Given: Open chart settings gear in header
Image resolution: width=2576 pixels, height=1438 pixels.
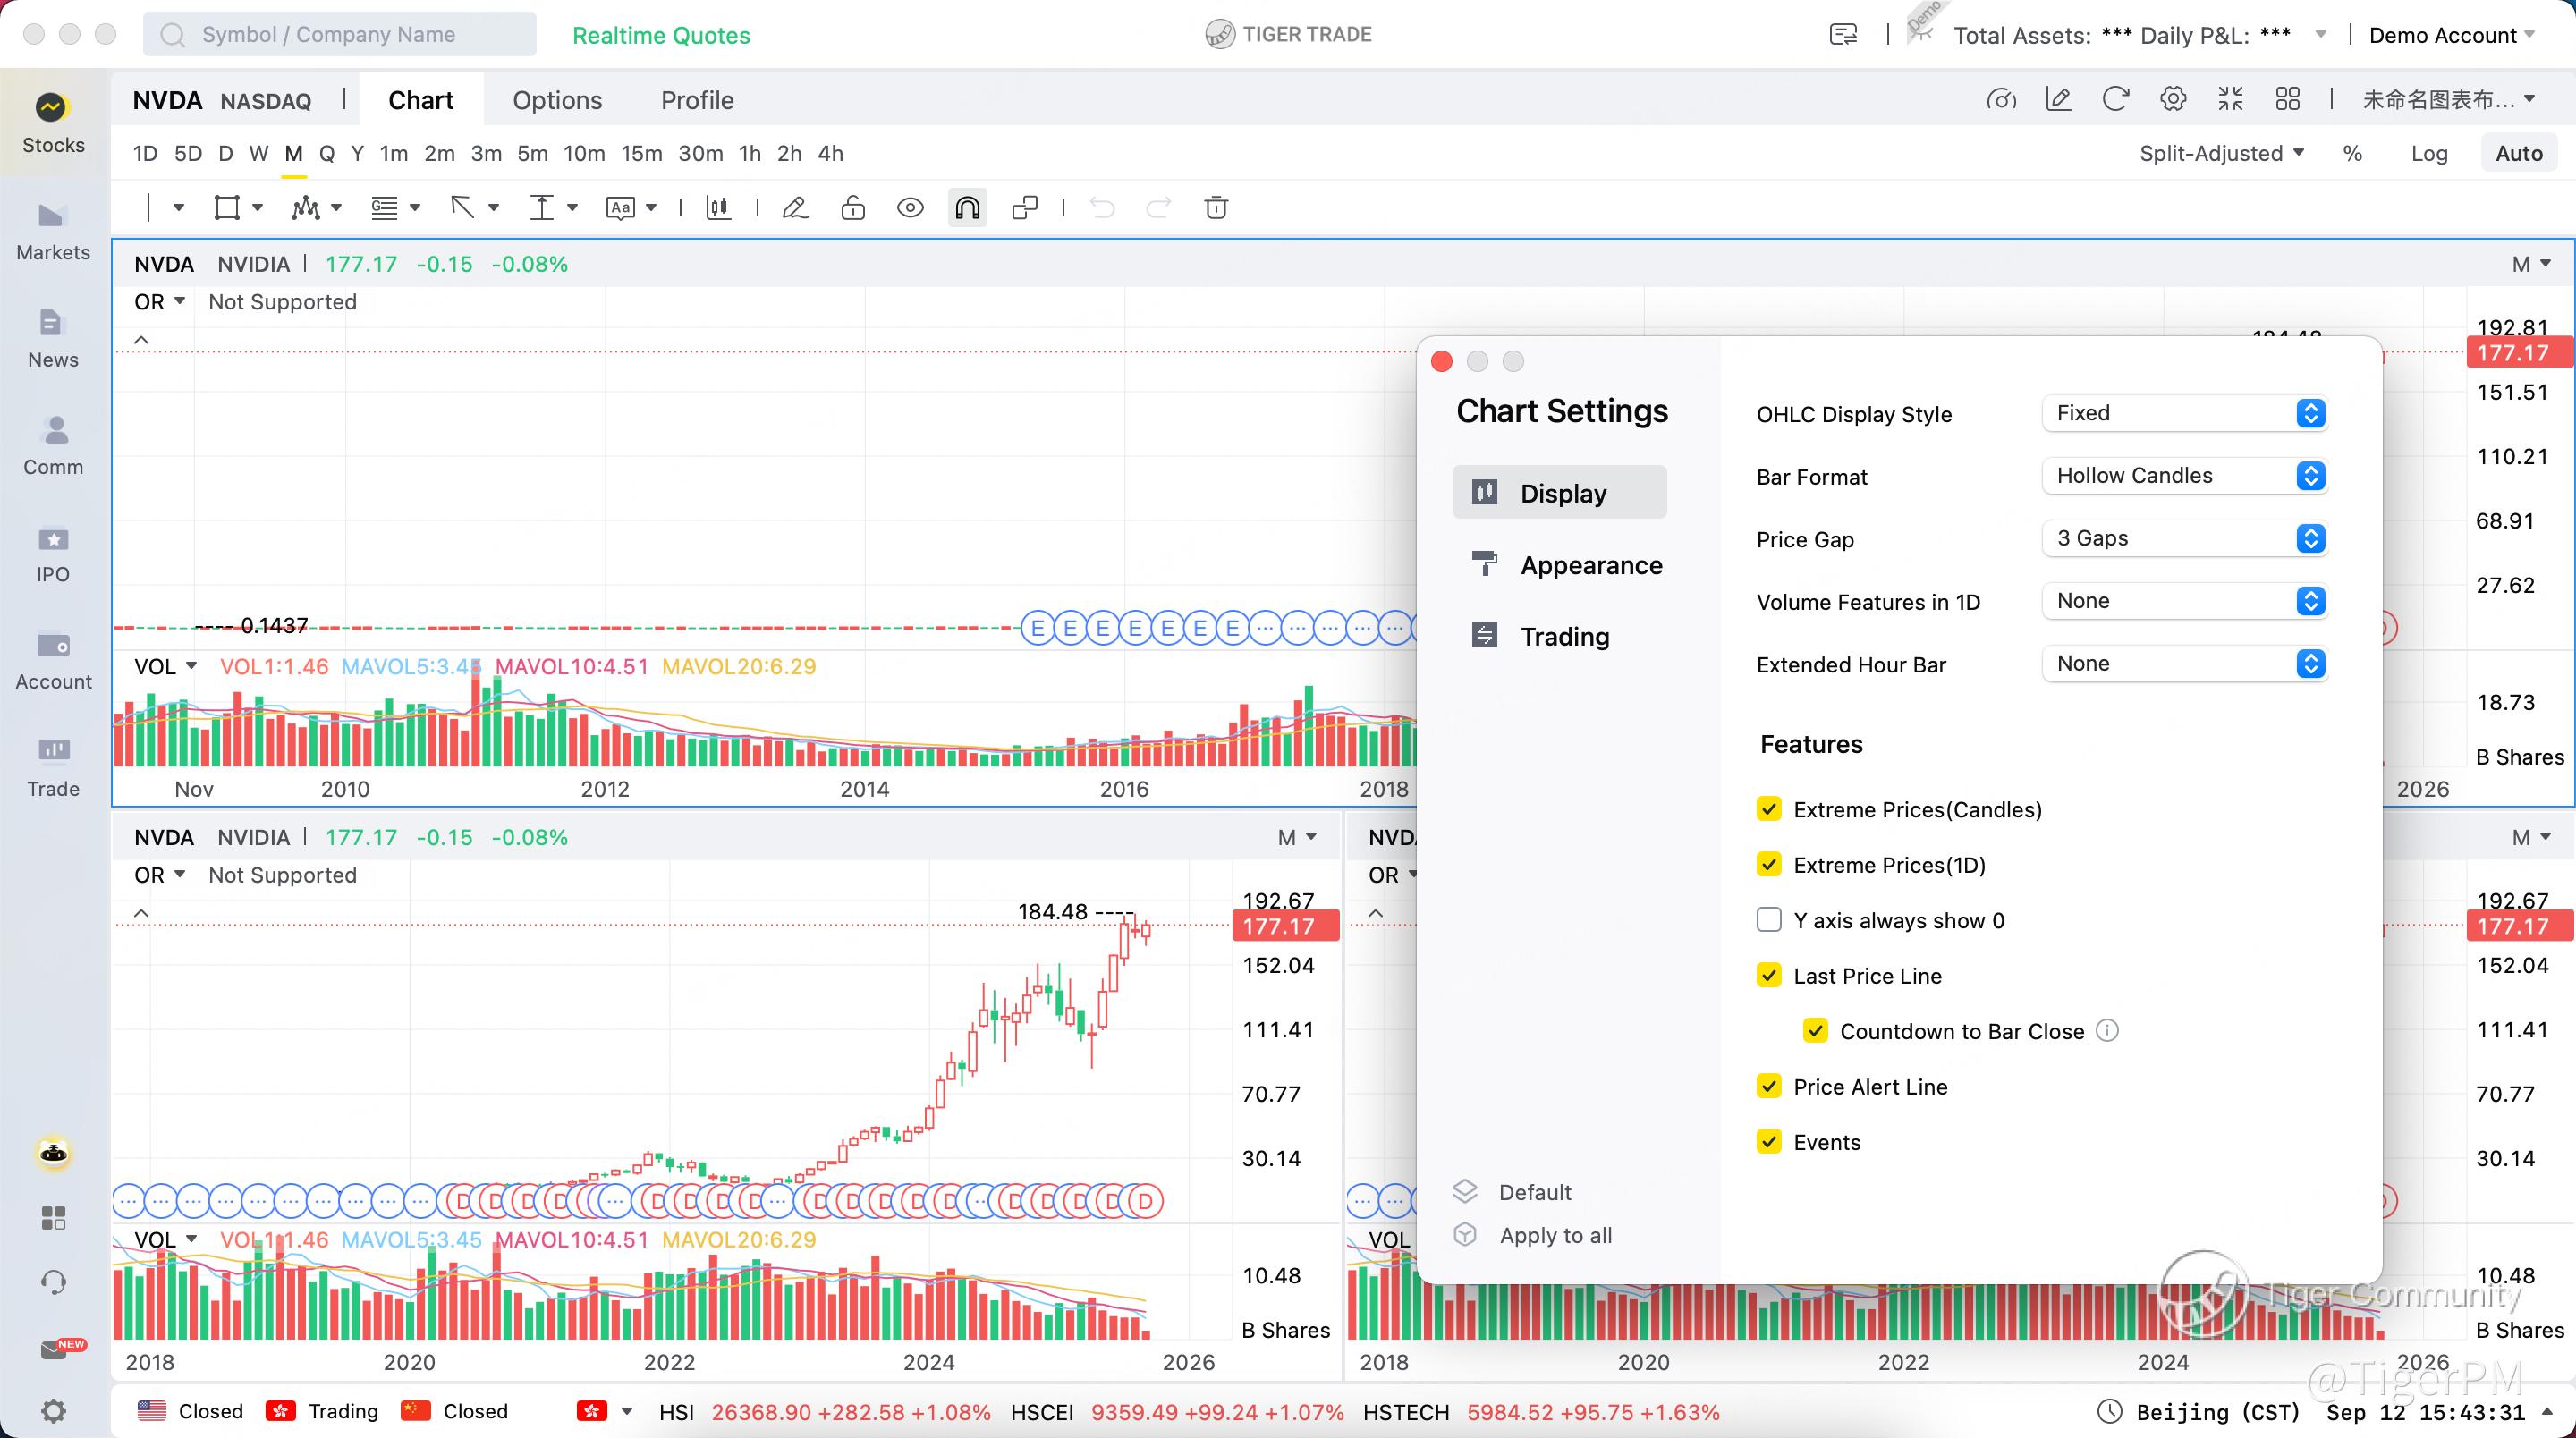Looking at the screenshot, I should coord(2172,99).
